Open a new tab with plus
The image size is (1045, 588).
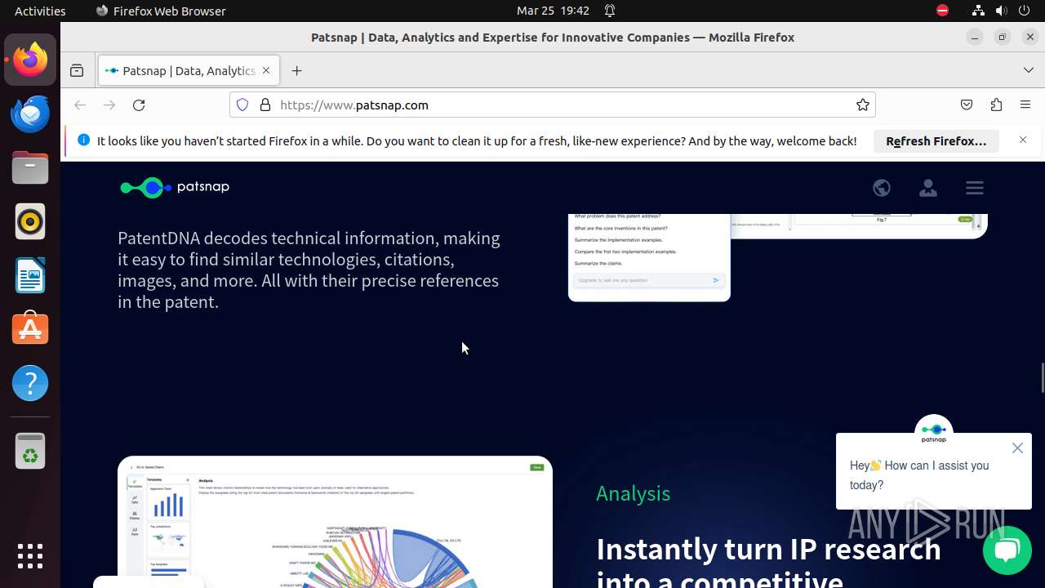(296, 71)
